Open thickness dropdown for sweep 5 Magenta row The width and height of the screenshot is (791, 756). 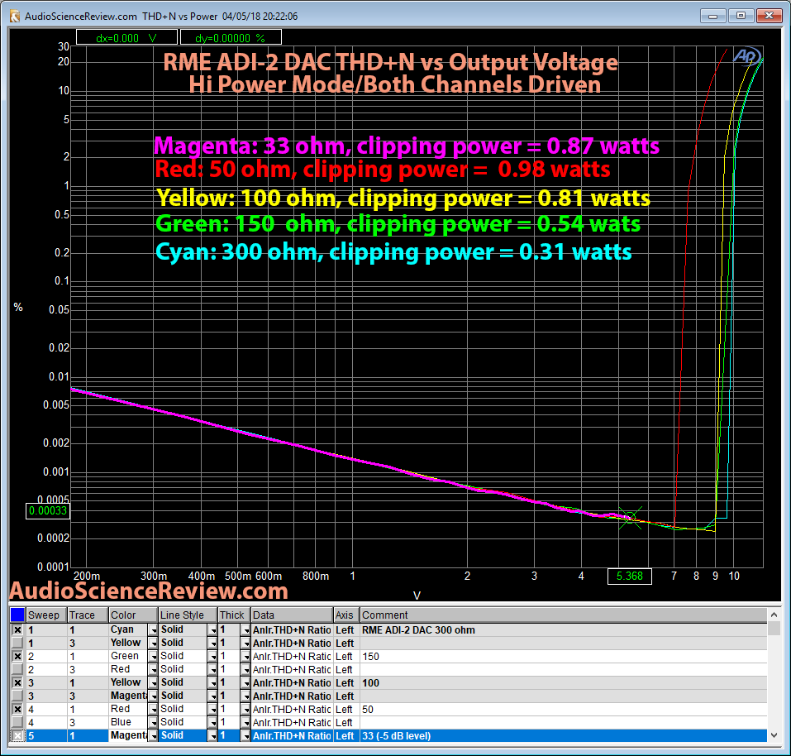coord(245,736)
